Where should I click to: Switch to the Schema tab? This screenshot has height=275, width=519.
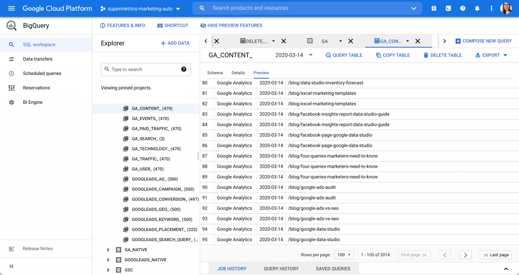point(215,73)
